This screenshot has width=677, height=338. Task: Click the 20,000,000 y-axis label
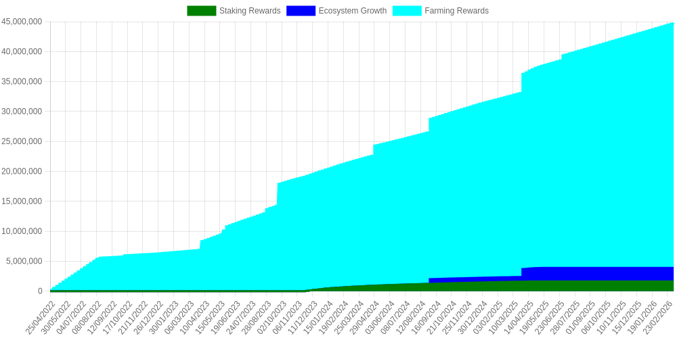(x=22, y=172)
